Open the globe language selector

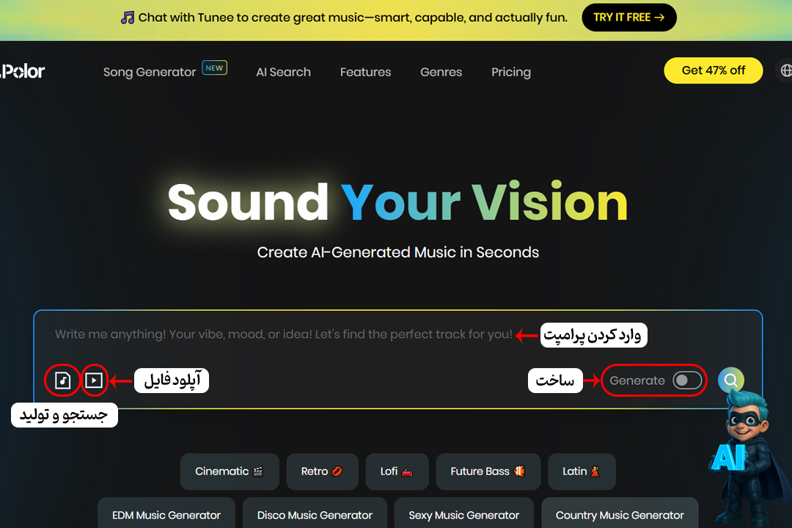pos(785,70)
